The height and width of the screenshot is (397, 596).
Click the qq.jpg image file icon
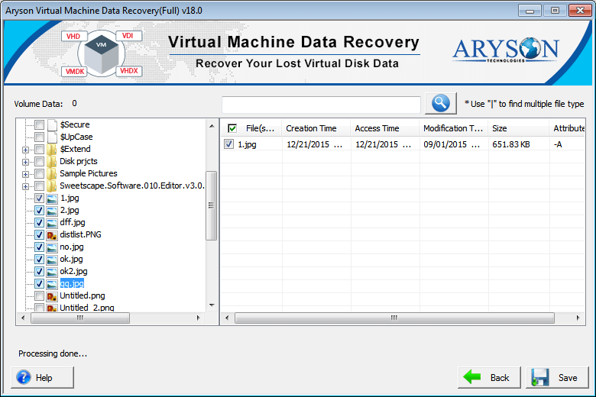(52, 284)
